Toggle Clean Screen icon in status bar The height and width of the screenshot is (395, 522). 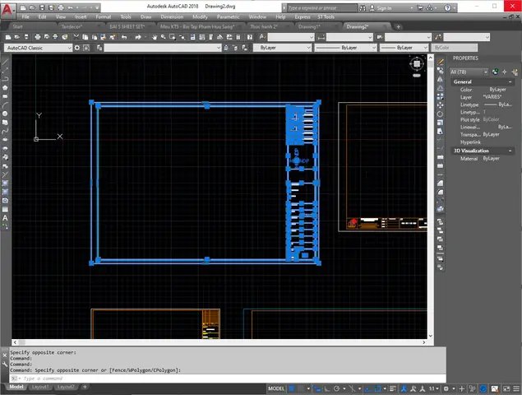pos(506,388)
